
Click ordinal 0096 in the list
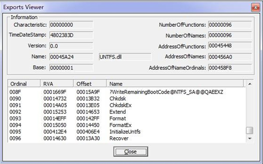15,138
